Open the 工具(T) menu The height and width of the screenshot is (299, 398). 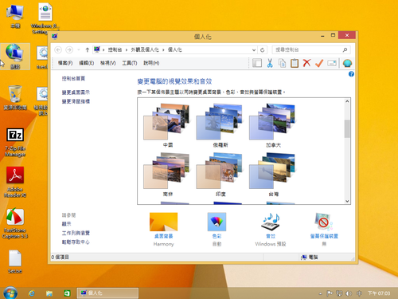tap(130, 63)
